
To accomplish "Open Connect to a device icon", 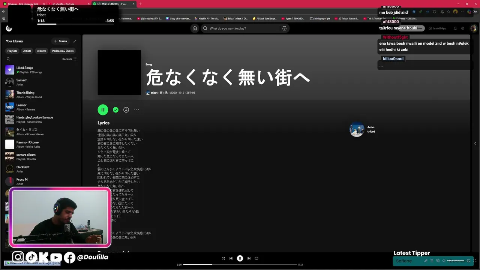I will click(x=438, y=261).
